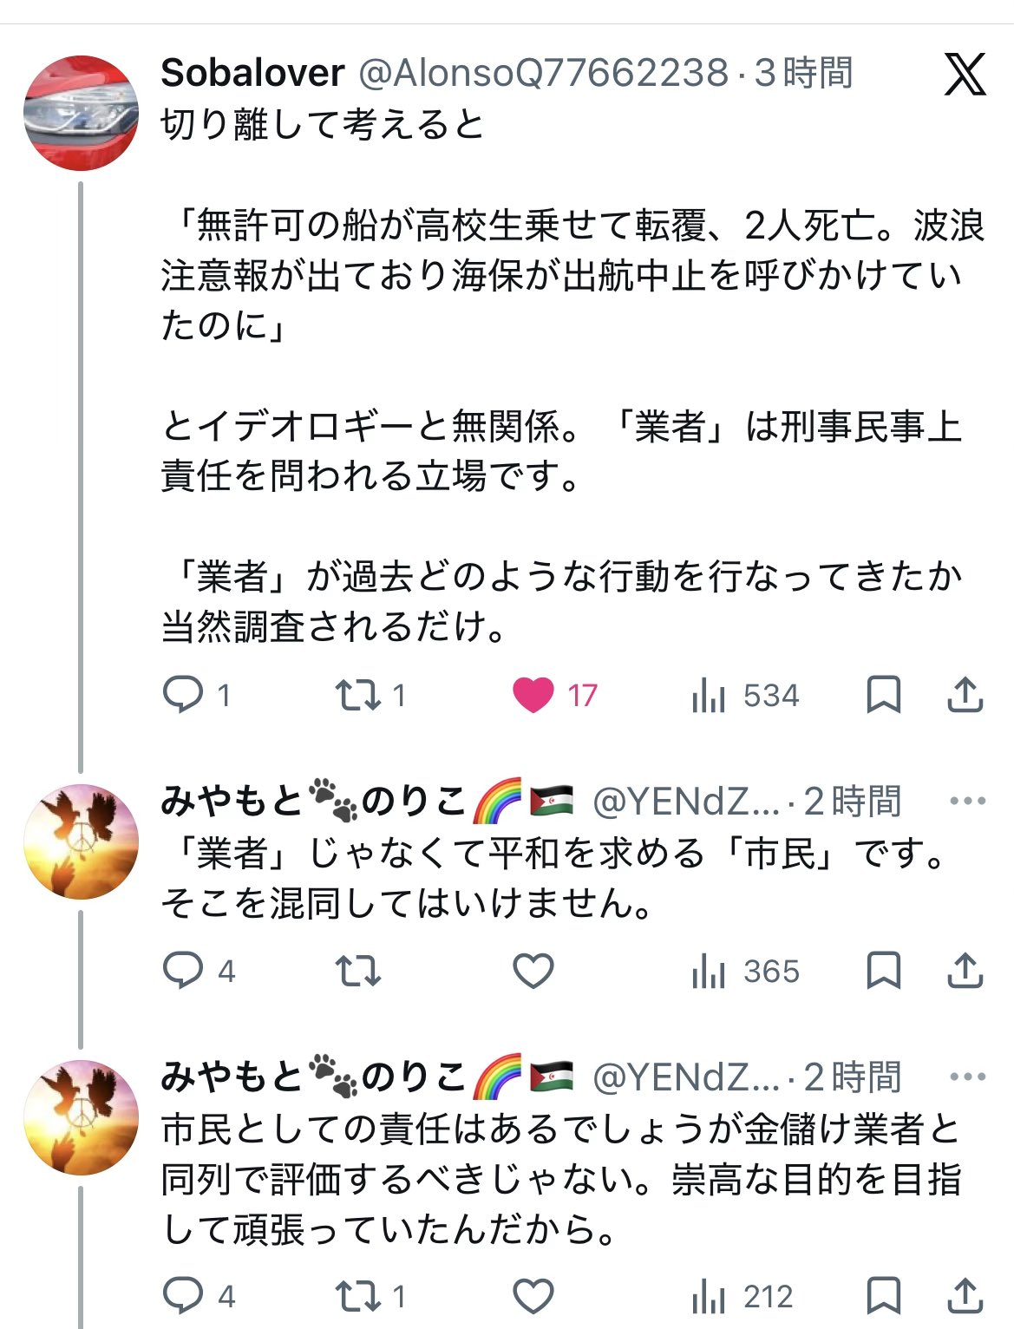Image resolution: width=1014 pixels, height=1329 pixels.
Task: Repost the reply with 365 views
Action: [x=358, y=971]
